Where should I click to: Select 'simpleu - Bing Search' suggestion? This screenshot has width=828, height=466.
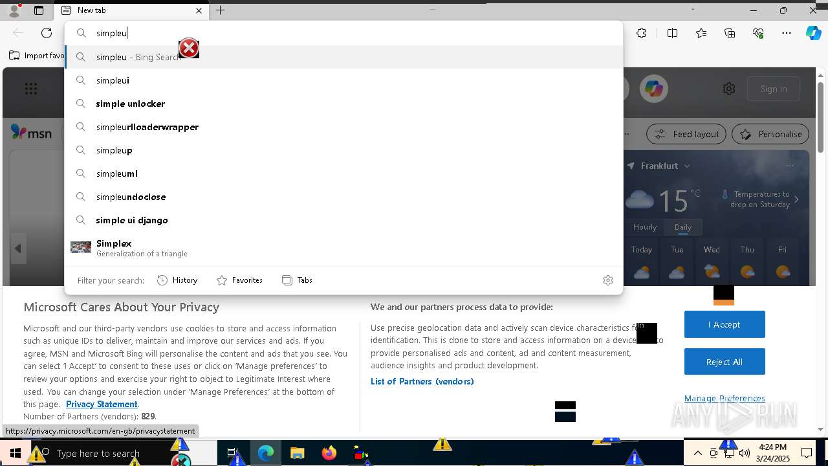[343, 57]
